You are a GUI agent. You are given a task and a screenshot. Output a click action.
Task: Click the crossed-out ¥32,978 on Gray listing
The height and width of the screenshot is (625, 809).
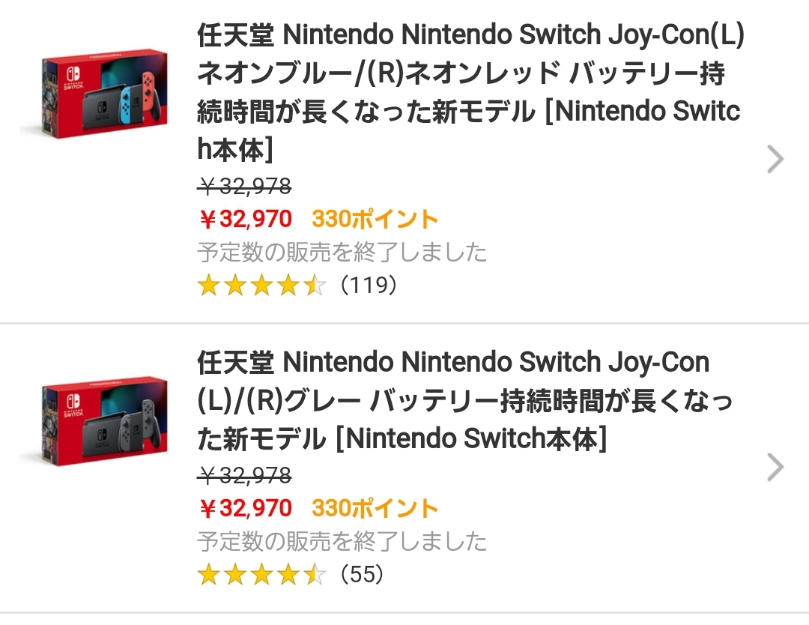coord(244,475)
